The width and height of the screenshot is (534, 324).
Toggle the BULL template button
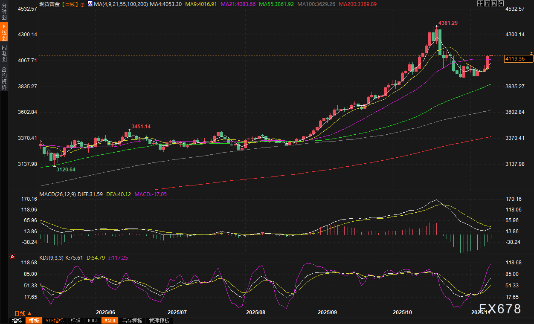point(93,321)
